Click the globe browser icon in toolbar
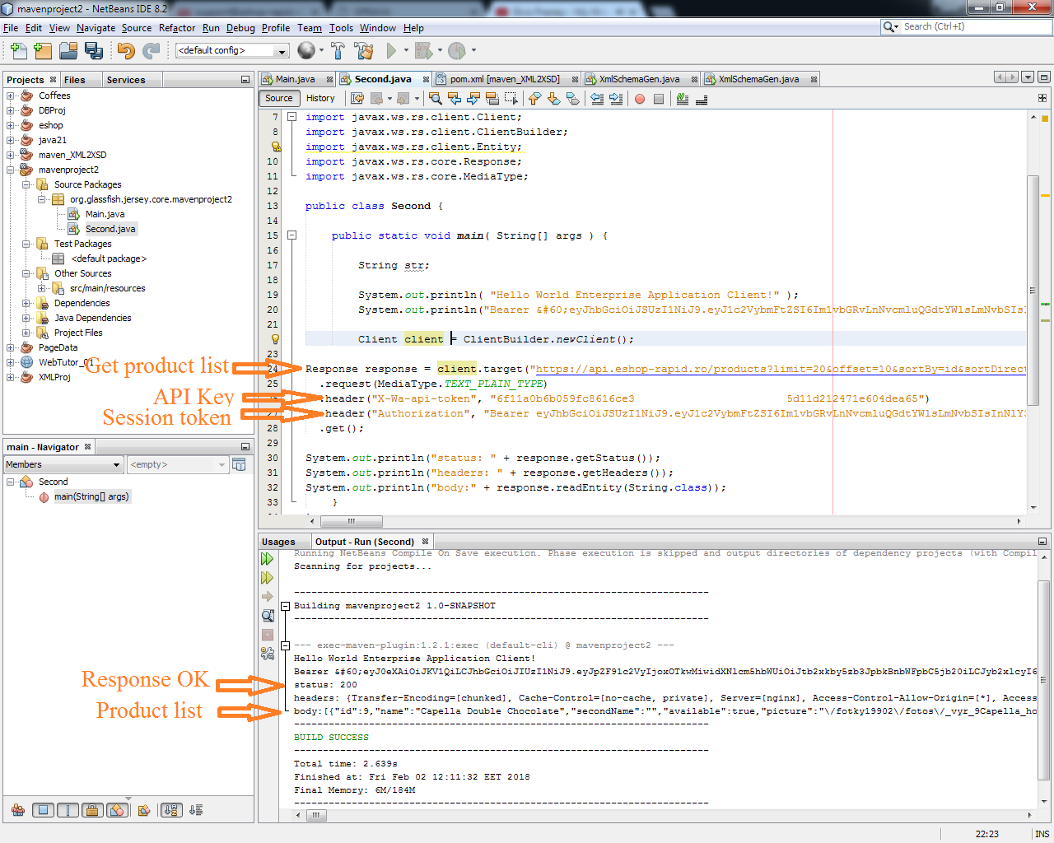The width and height of the screenshot is (1054, 843). click(305, 51)
